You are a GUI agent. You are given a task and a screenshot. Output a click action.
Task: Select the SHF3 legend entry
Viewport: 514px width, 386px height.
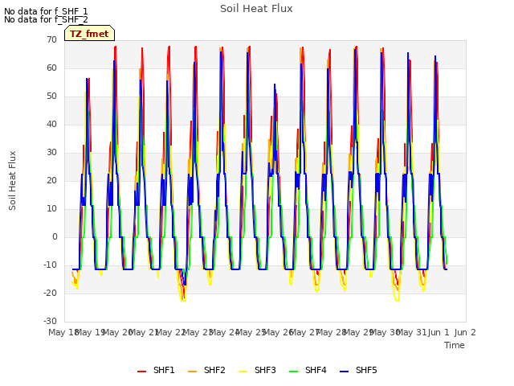pyautogui.click(x=257, y=370)
